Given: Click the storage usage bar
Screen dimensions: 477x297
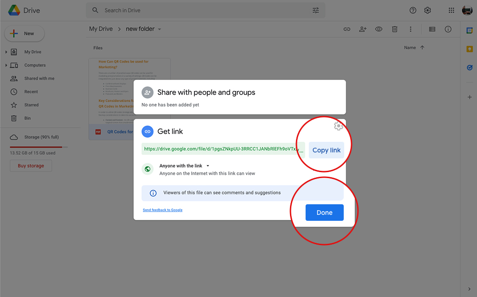Looking at the screenshot, I should pos(39,147).
